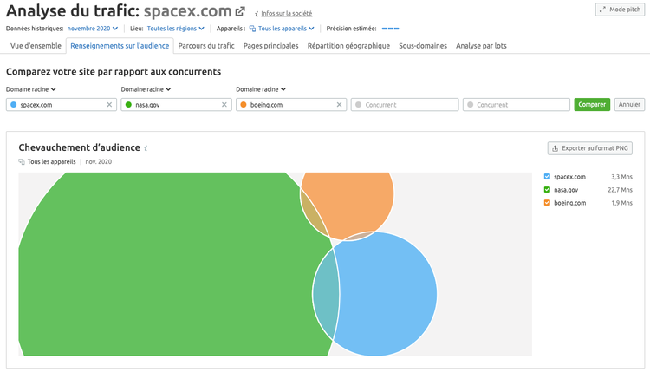
Task: Open Parcours du trafic tab
Action: (x=206, y=46)
